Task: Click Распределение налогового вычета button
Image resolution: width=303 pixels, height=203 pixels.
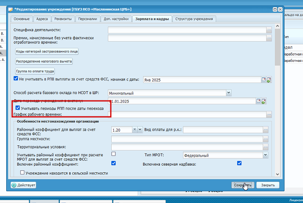Action: click(x=44, y=61)
